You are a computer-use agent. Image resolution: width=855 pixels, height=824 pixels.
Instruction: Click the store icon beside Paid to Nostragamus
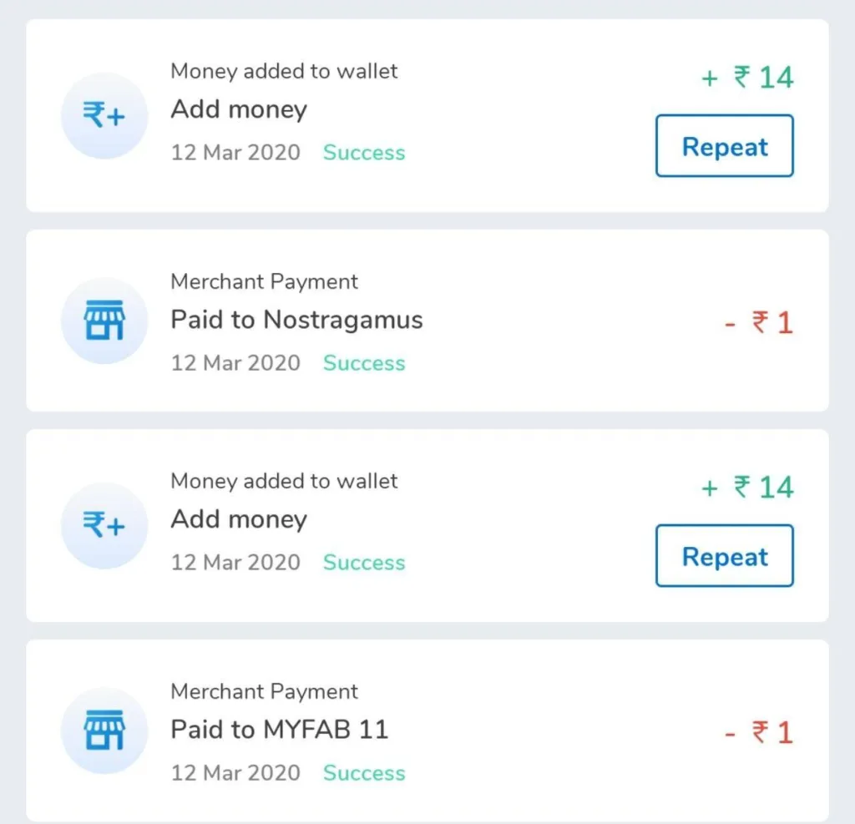pyautogui.click(x=104, y=321)
